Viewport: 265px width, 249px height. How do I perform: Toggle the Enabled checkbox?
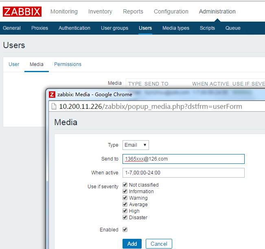[125, 229]
